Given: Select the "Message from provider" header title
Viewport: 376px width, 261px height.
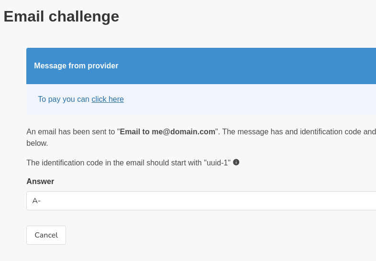Looking at the screenshot, I should 76,66.
